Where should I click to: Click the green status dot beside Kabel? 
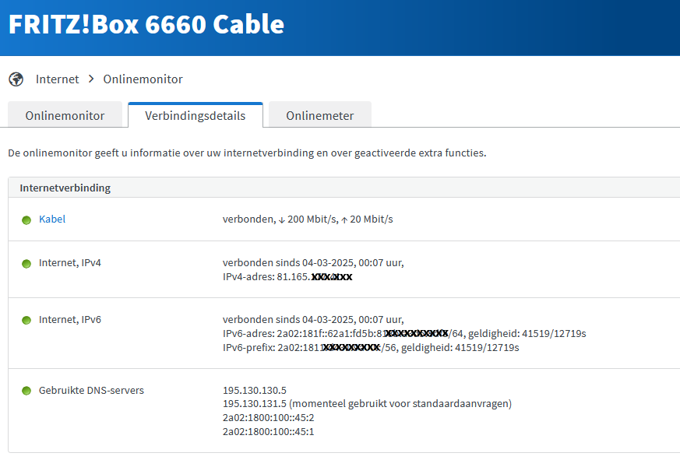pos(26,219)
